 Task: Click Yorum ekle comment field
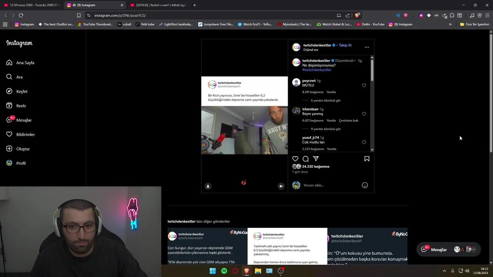coord(331,185)
